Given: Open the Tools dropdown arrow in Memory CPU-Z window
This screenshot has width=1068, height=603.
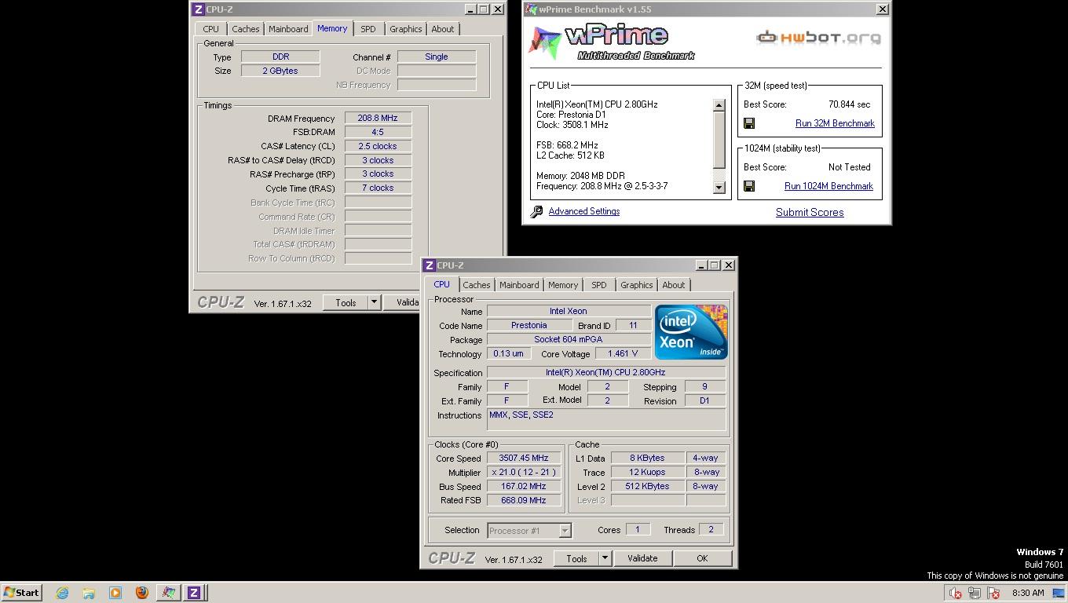Looking at the screenshot, I should [x=374, y=302].
